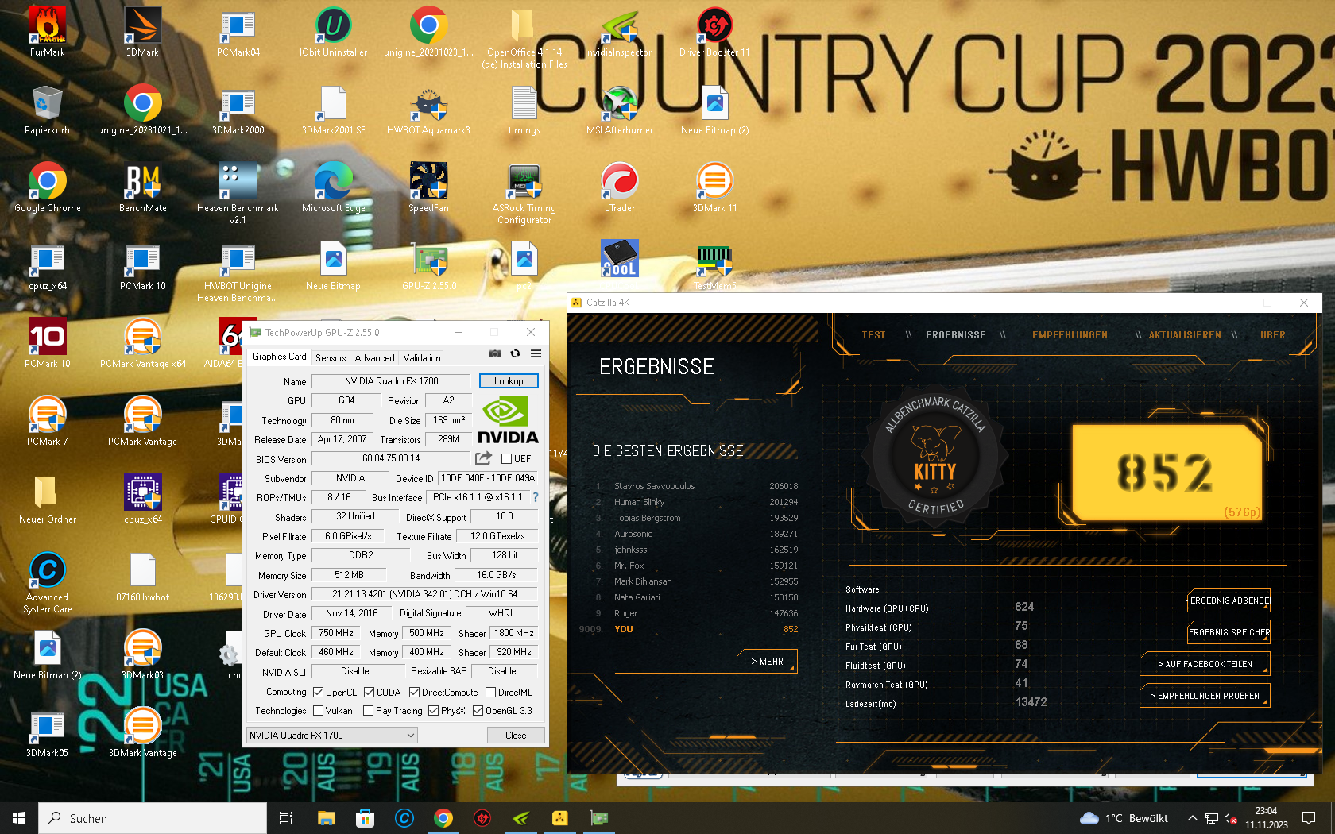Open the Microsoft Edge desktop icon
The image size is (1335, 834).
tap(334, 187)
